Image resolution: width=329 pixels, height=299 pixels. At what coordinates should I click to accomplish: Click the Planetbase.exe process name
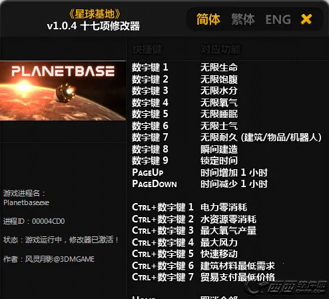pos(27,202)
